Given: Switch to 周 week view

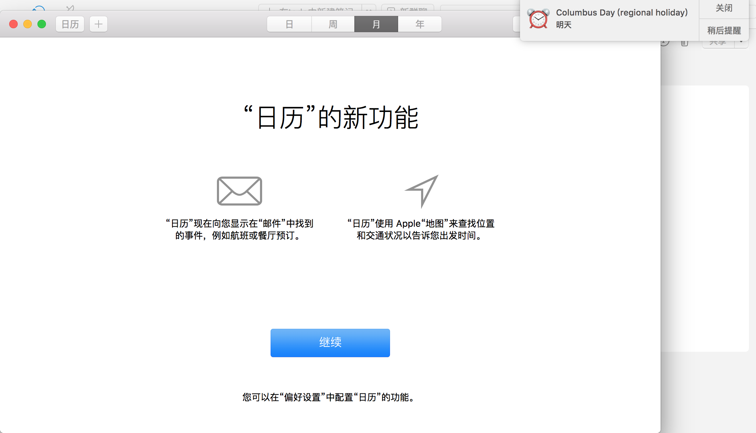Looking at the screenshot, I should pos(333,24).
